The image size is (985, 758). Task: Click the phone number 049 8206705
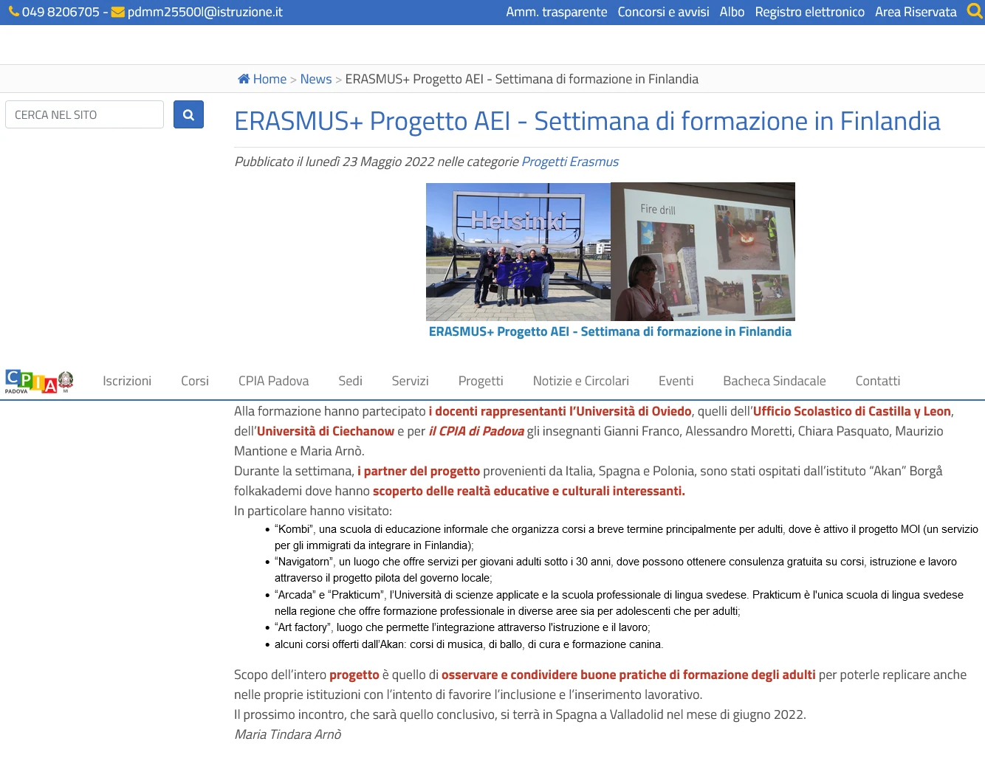pos(61,12)
